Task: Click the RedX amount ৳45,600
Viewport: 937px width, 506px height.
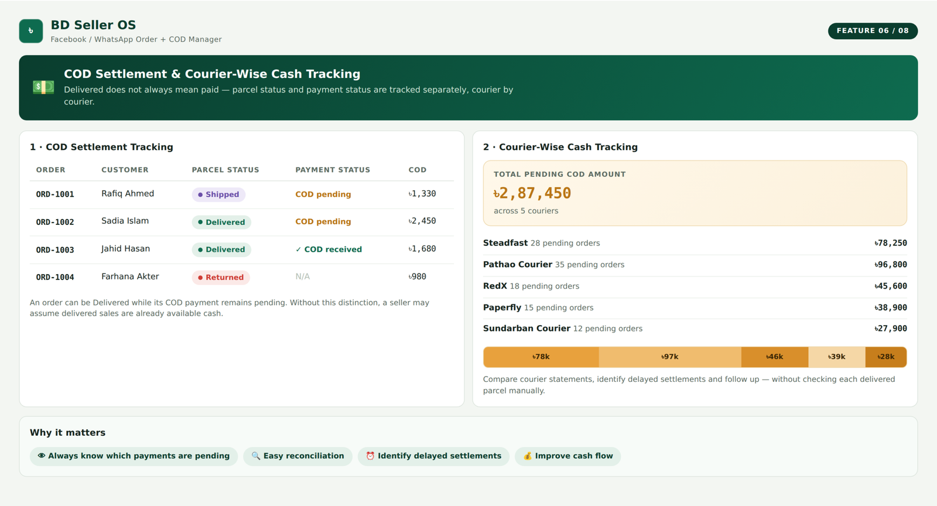Action: 891,286
